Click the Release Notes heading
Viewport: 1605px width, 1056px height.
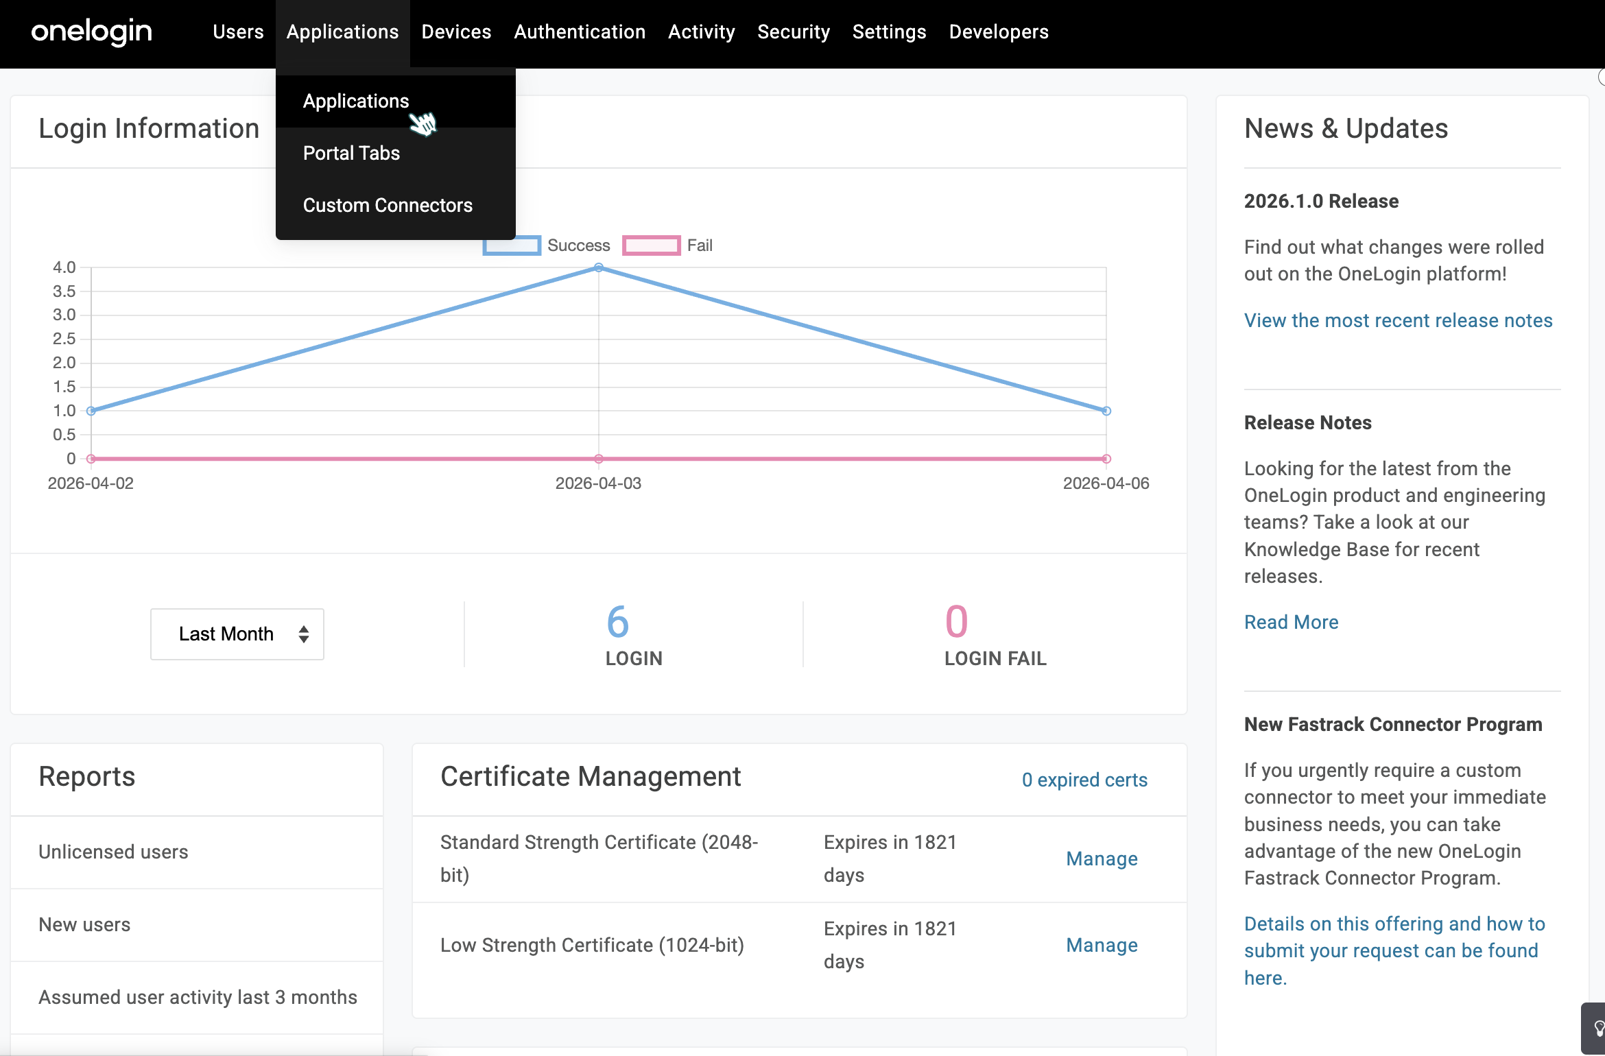1307,423
